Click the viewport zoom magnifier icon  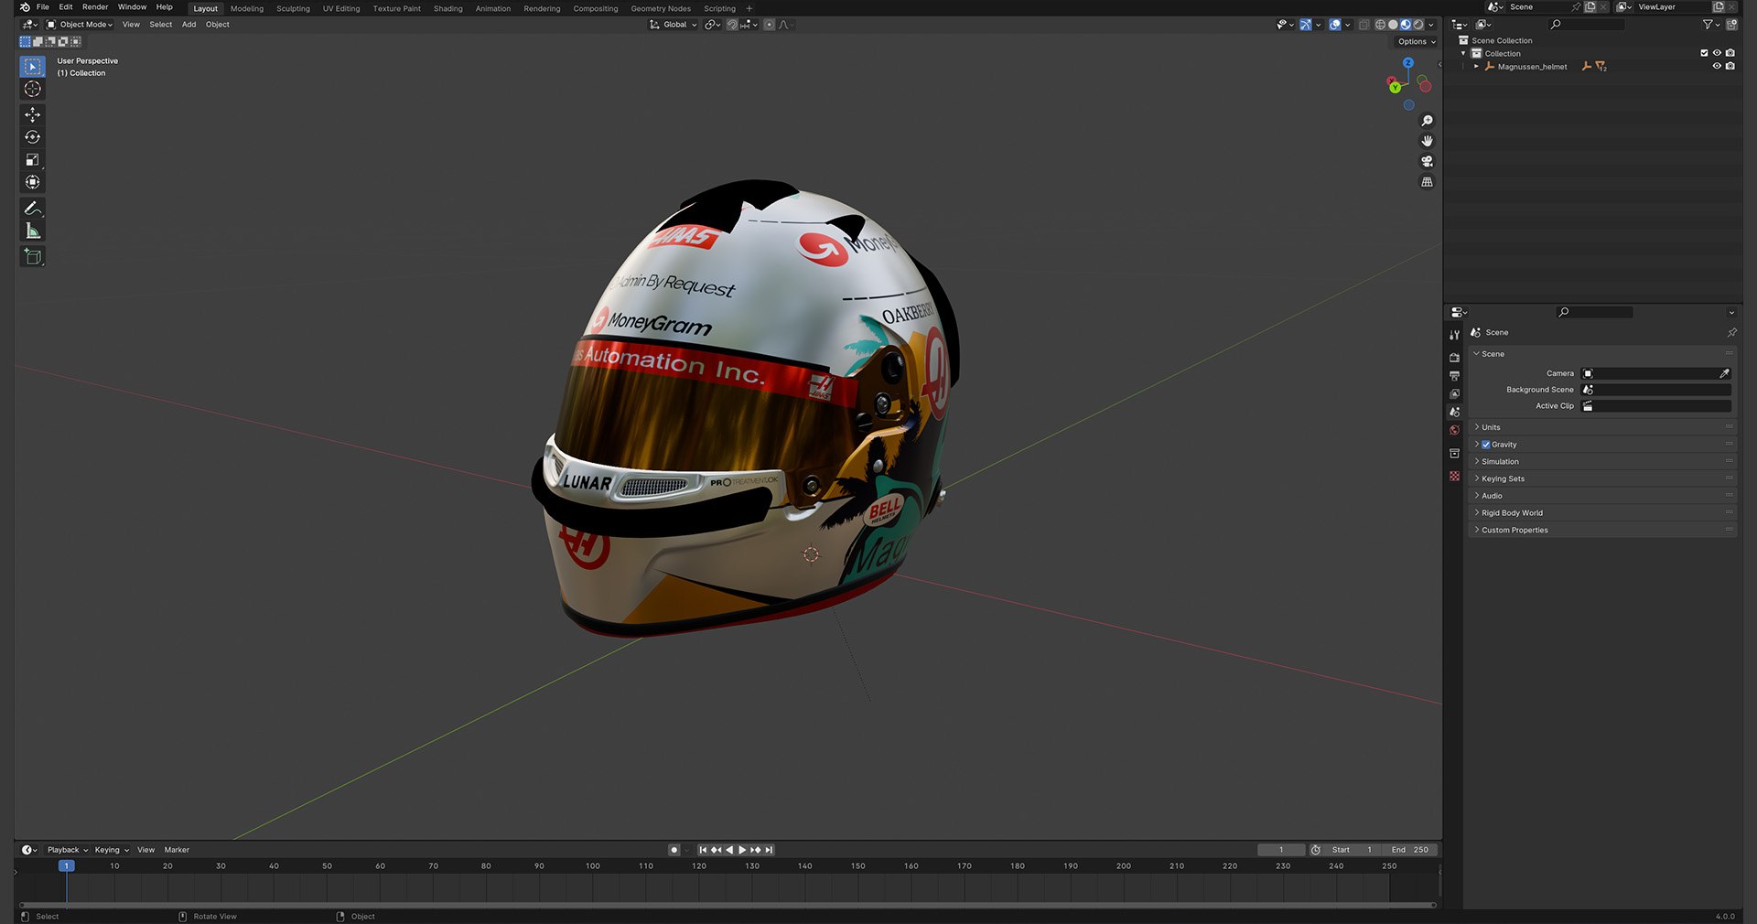1427,121
